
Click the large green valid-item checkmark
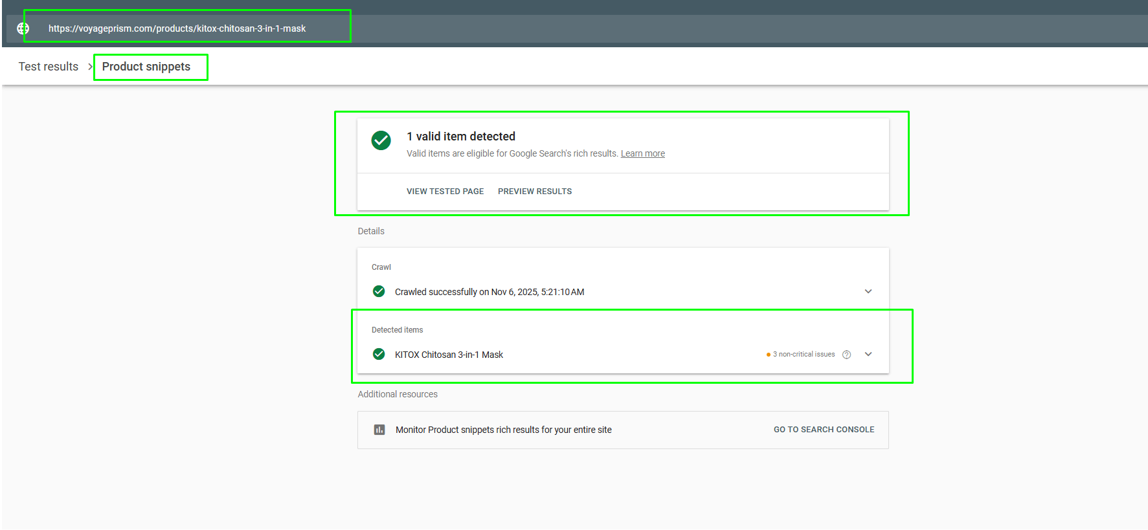381,140
